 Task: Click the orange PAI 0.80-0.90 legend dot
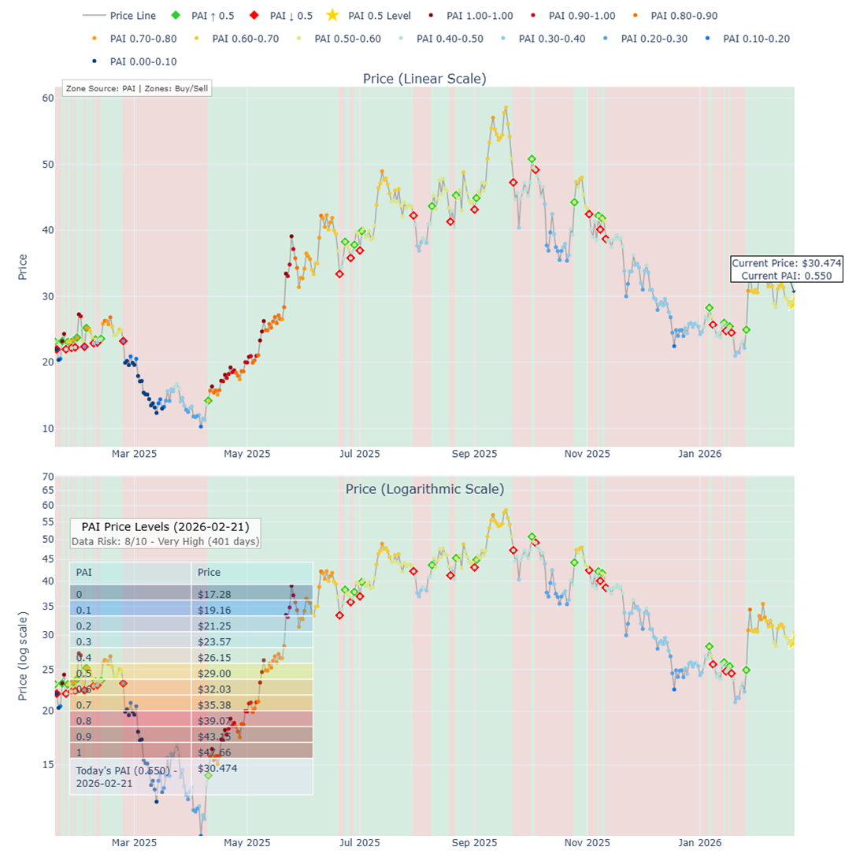click(x=634, y=16)
